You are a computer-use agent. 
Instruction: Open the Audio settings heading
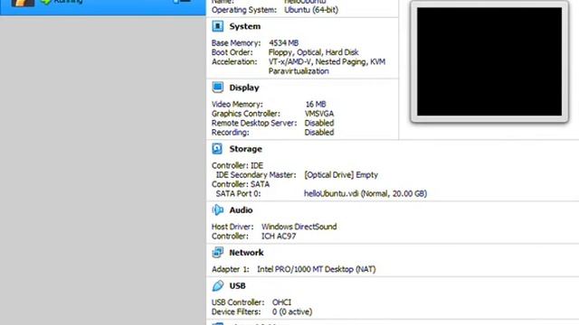click(x=241, y=210)
